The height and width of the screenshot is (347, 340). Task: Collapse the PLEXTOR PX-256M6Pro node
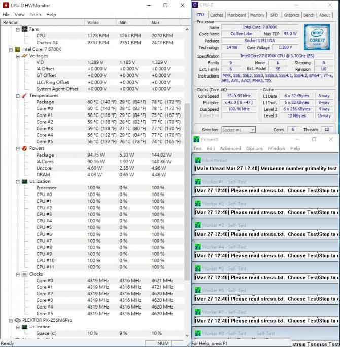[x=11, y=321]
